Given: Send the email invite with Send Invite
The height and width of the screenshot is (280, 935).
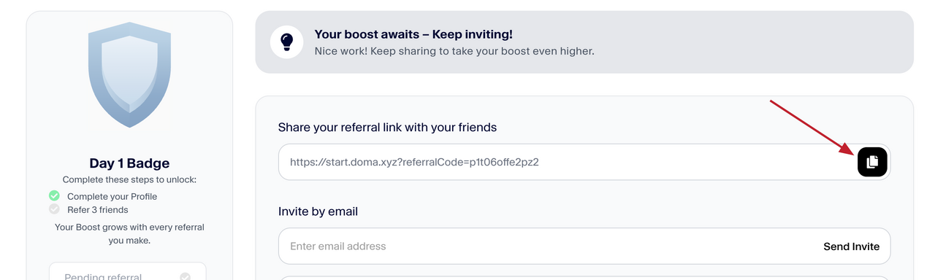Looking at the screenshot, I should click(x=852, y=246).
